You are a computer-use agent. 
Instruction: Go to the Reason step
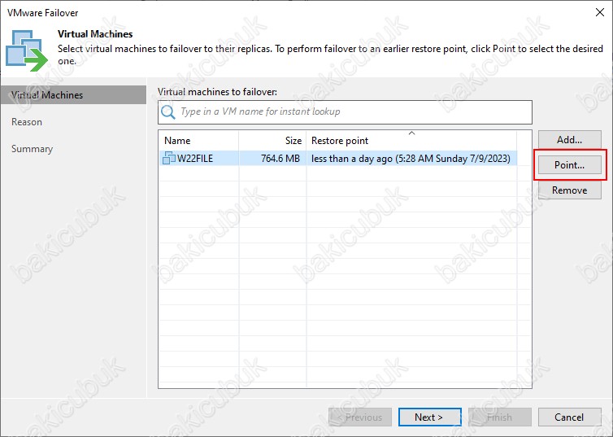coord(27,122)
